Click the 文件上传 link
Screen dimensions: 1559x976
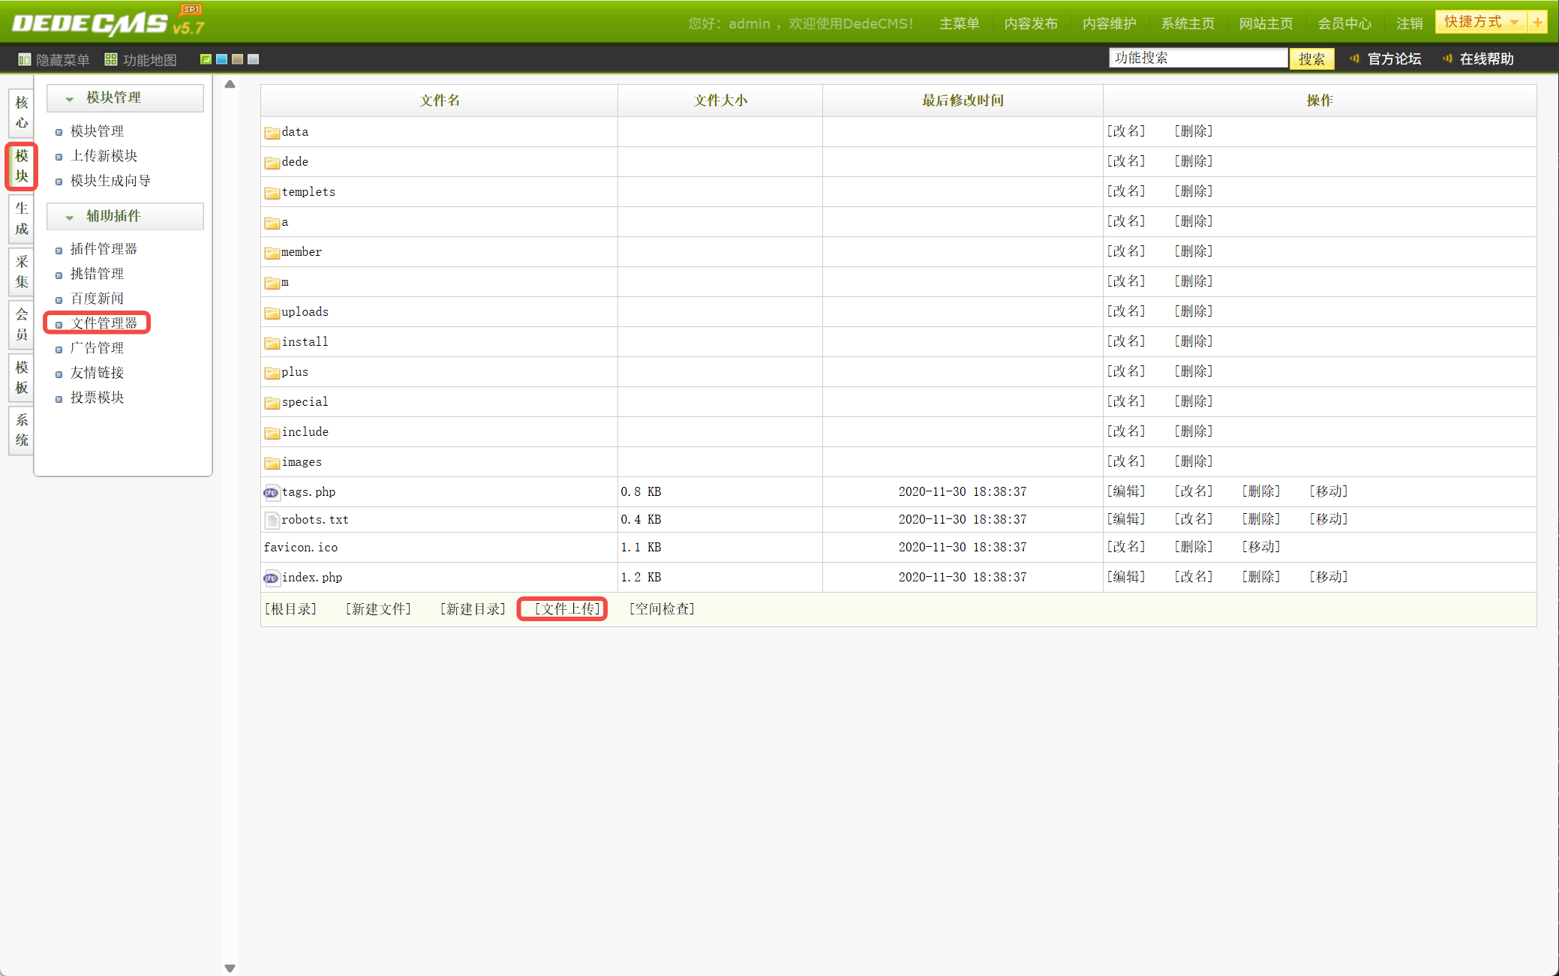tap(567, 608)
